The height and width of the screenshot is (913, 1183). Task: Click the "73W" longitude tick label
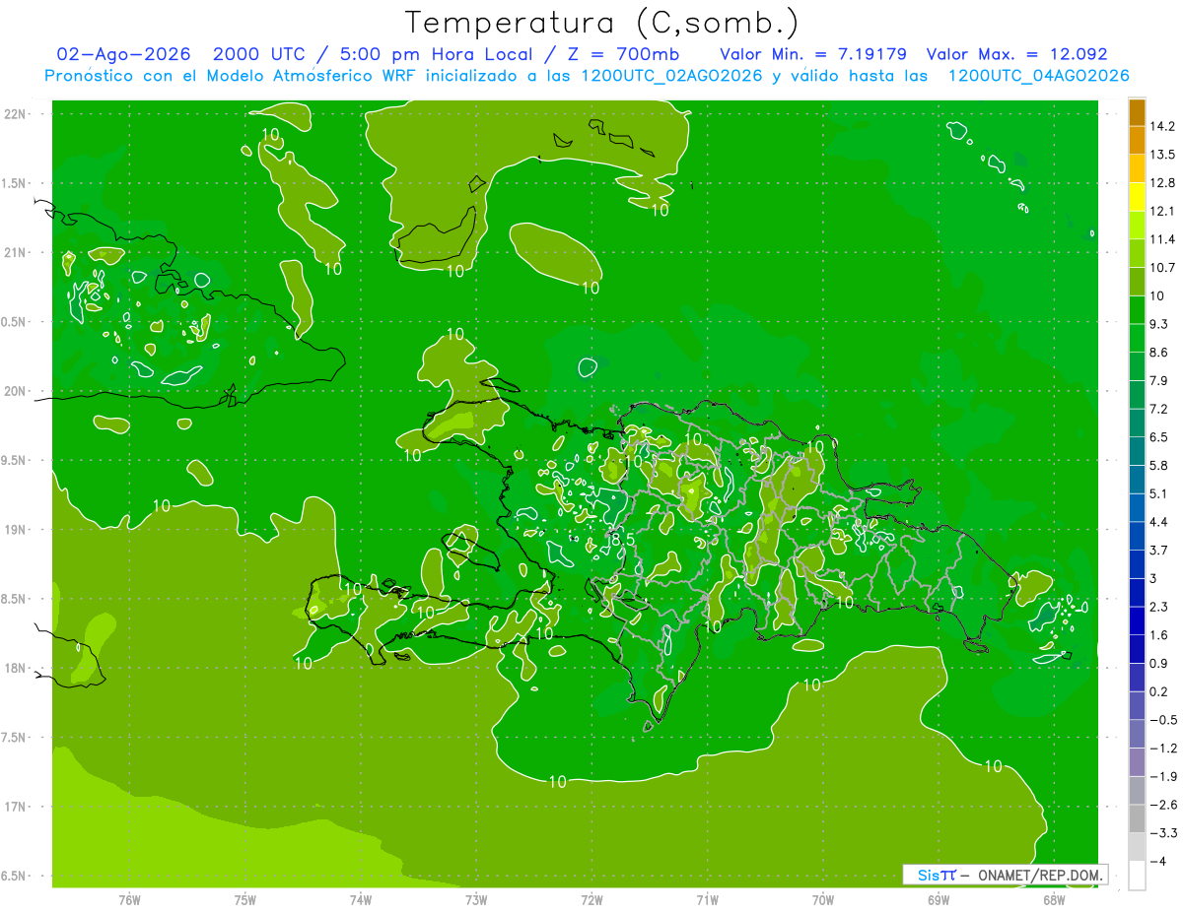point(476,900)
